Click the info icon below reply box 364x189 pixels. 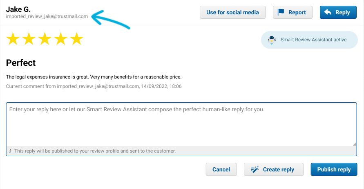tap(10, 151)
